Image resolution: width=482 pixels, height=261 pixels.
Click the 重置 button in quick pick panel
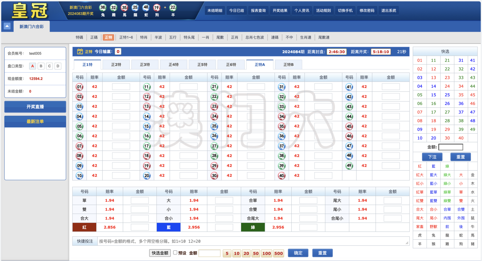(x=461, y=157)
